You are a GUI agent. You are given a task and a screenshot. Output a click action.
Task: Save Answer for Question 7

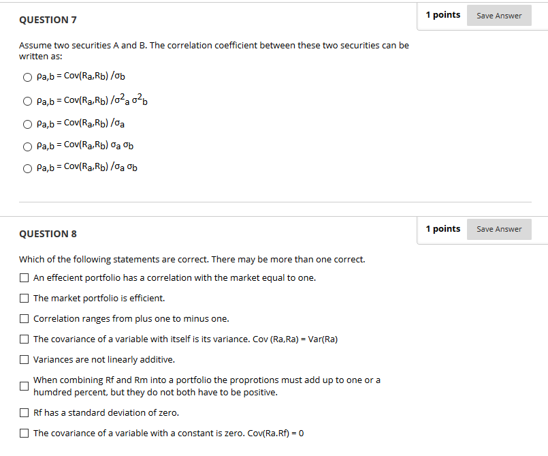point(499,15)
